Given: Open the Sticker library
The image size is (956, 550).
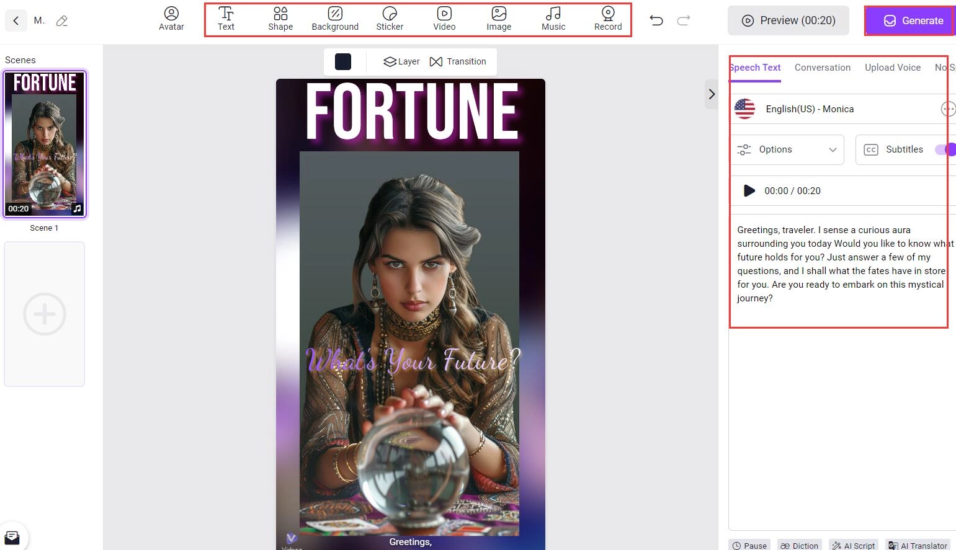Looking at the screenshot, I should click(390, 19).
